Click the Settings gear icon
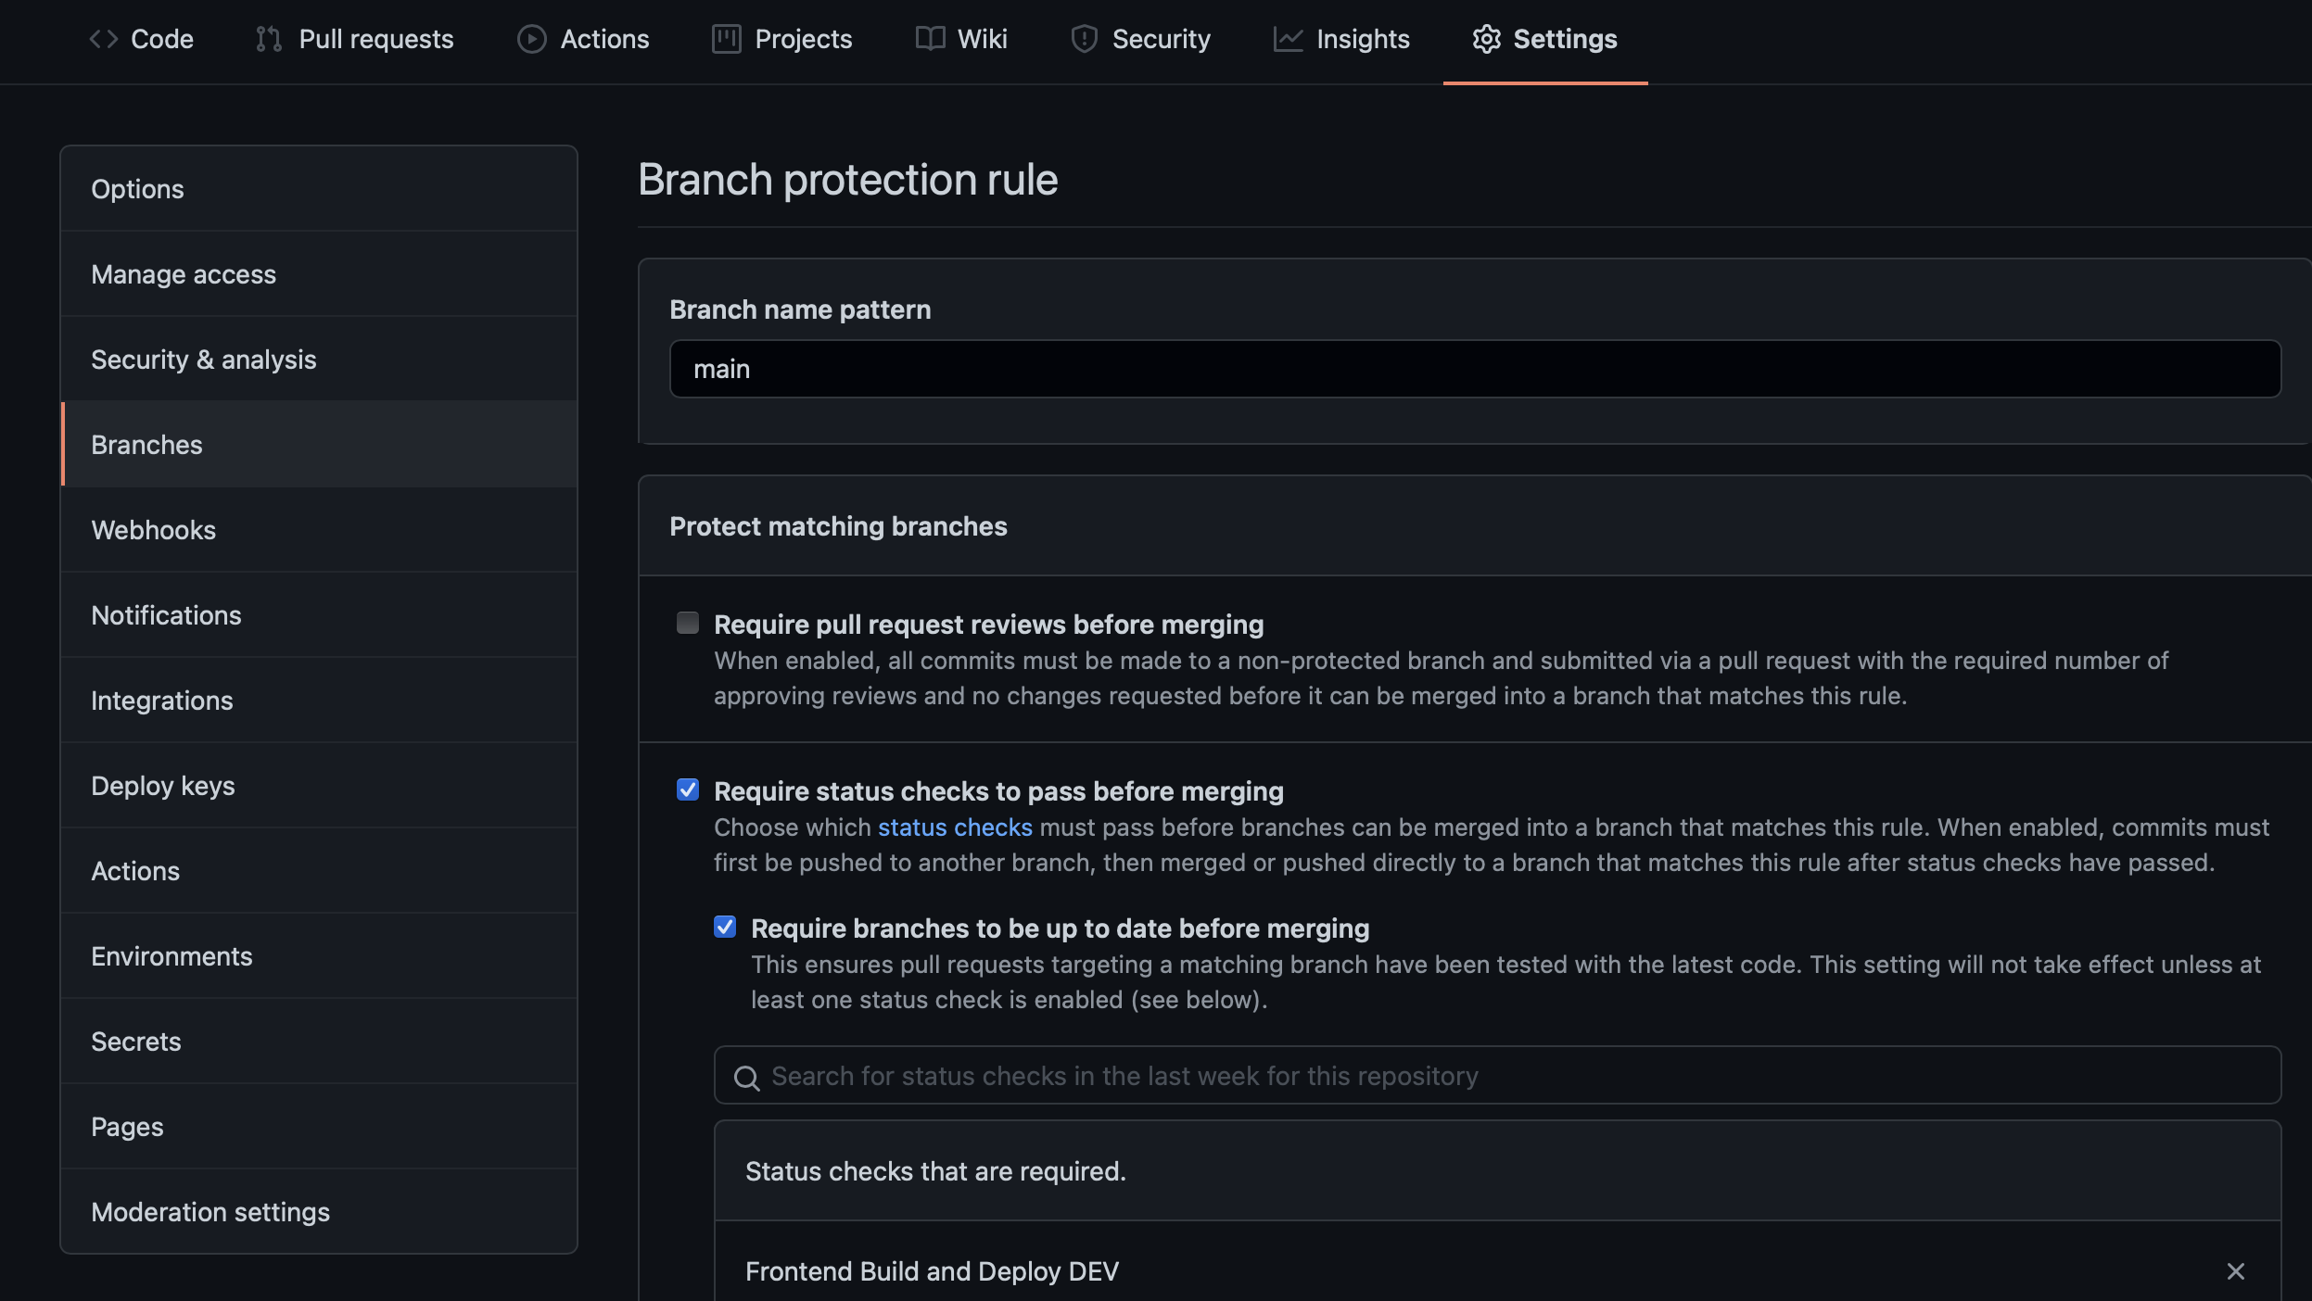Viewport: 2312px width, 1301px height. tap(1486, 39)
